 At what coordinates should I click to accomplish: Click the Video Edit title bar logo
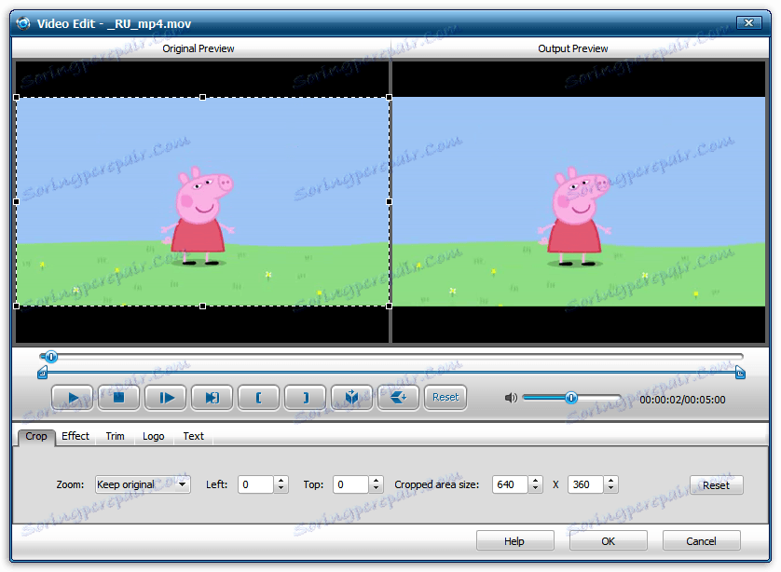click(23, 23)
